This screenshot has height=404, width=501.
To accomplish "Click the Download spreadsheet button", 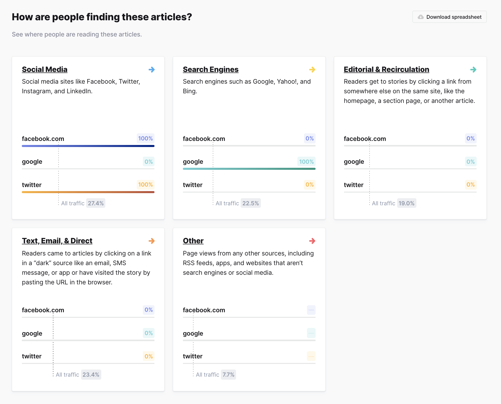I will click(449, 17).
